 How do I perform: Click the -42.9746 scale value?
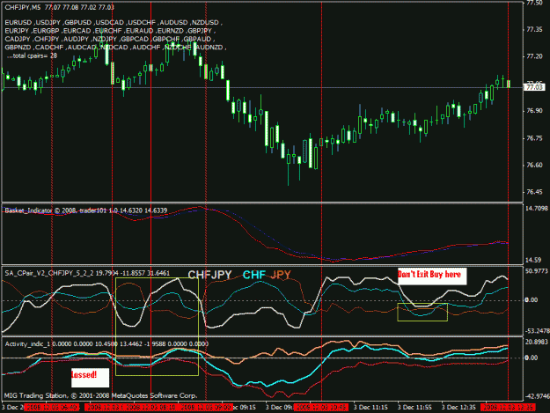[x=537, y=396]
